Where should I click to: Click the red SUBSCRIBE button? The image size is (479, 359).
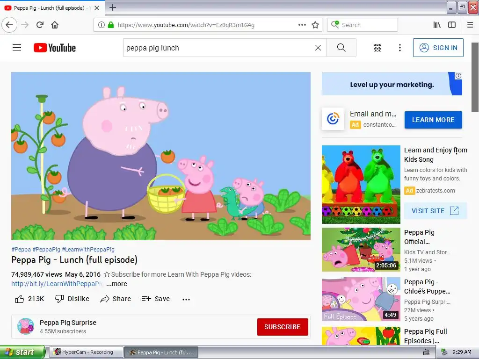(x=283, y=327)
